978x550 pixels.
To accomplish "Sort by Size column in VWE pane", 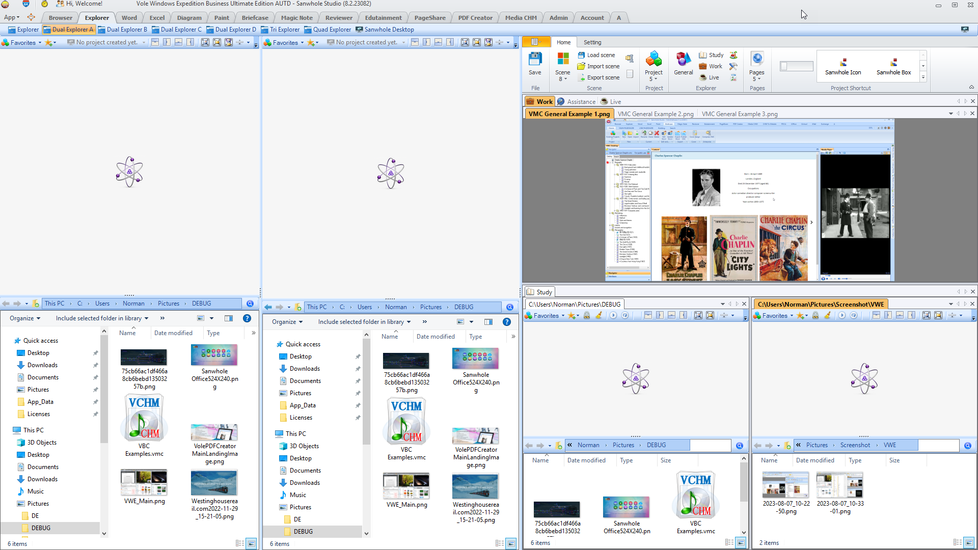I will (x=894, y=460).
